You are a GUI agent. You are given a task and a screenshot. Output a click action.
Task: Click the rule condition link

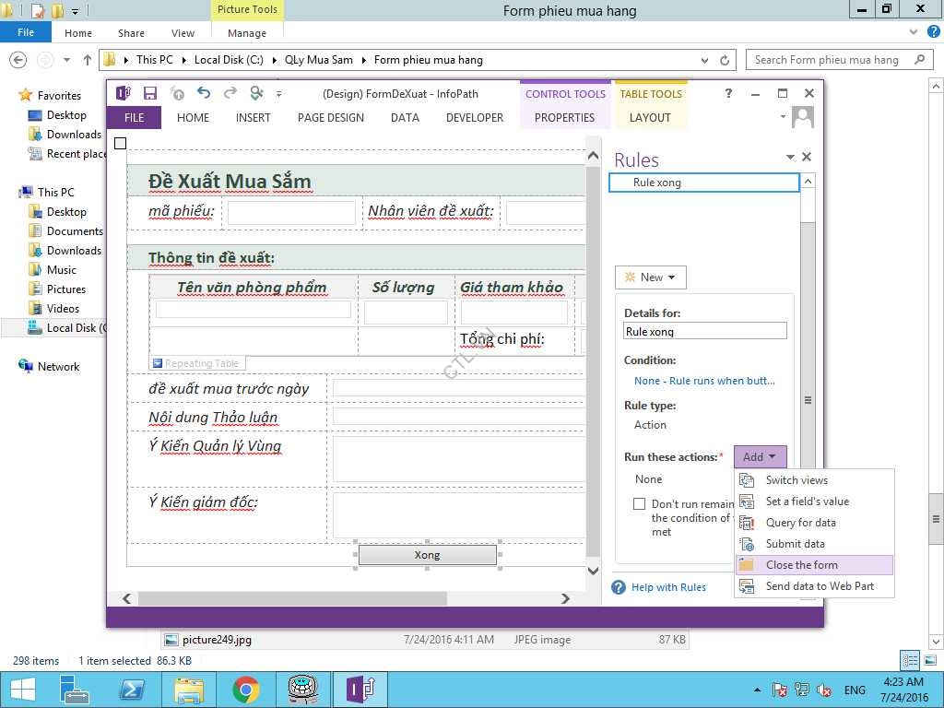(704, 381)
